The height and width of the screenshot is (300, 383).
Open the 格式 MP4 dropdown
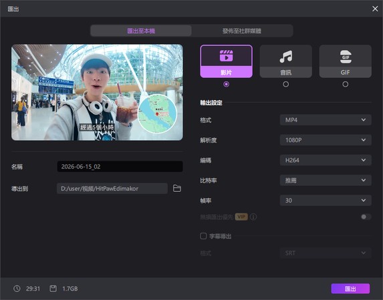point(326,120)
